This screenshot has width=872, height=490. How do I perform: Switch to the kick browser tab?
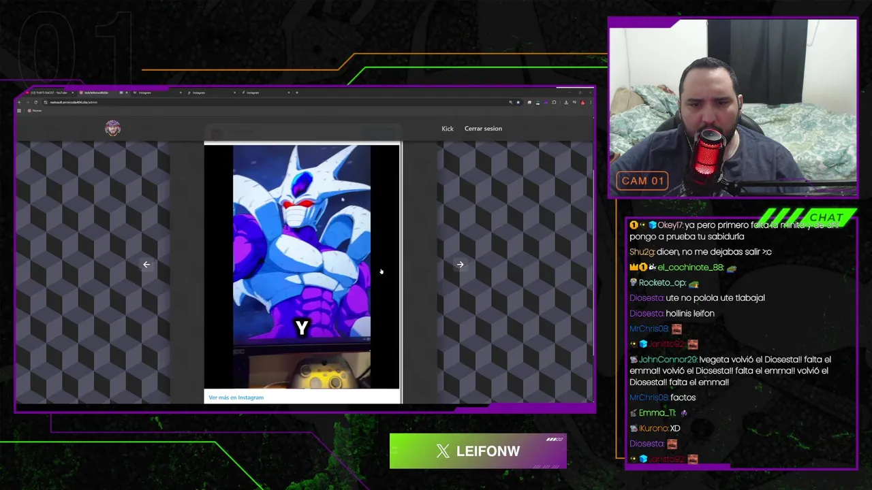coord(102,93)
